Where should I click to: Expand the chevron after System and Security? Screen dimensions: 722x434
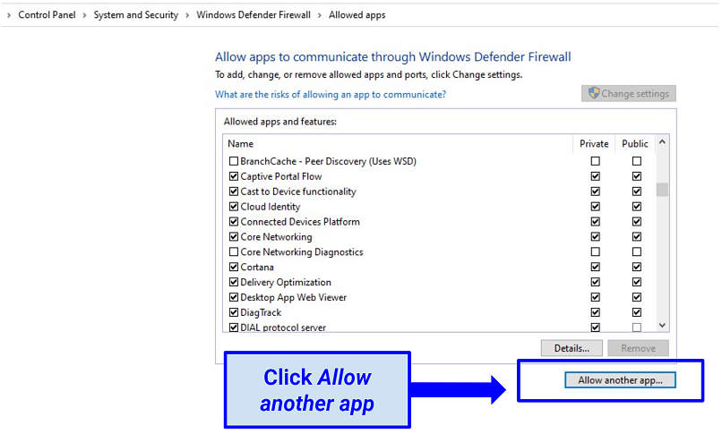click(187, 15)
